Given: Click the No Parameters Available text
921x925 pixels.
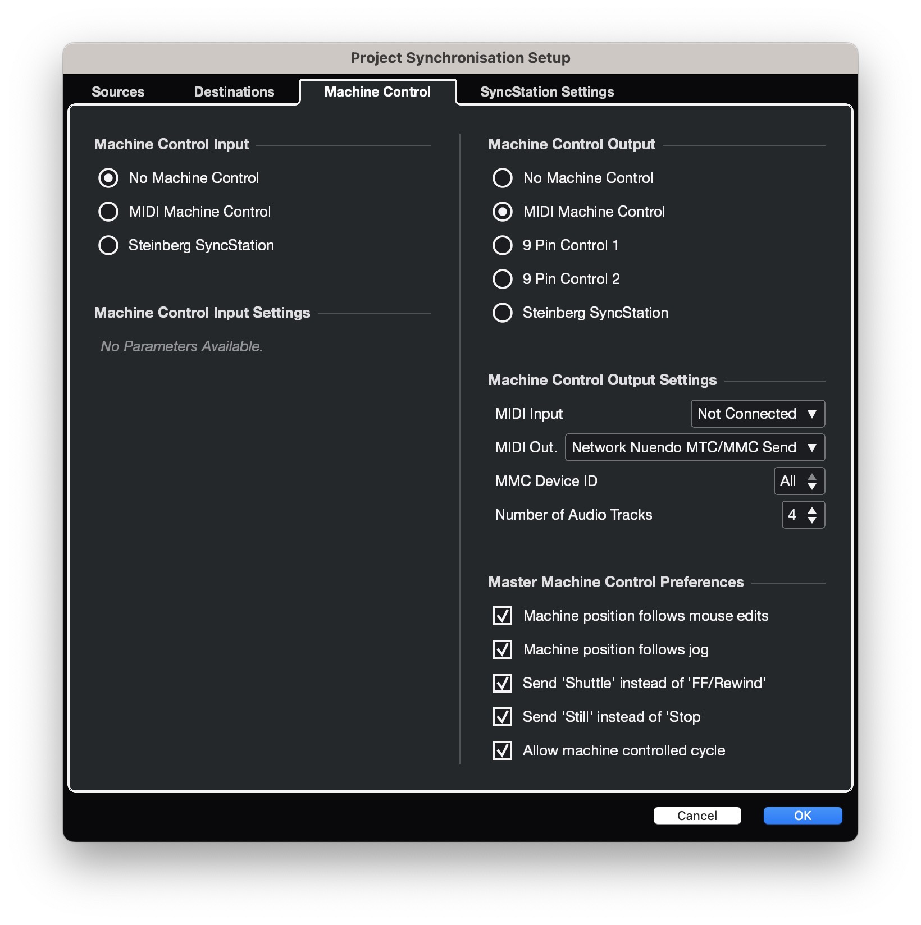Looking at the screenshot, I should [182, 346].
